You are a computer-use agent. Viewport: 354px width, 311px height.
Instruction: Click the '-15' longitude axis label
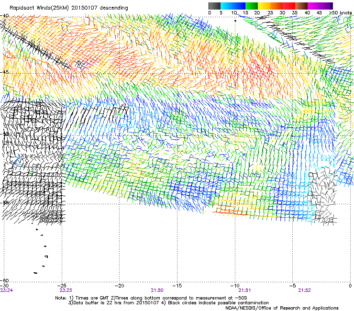[x=177, y=286]
